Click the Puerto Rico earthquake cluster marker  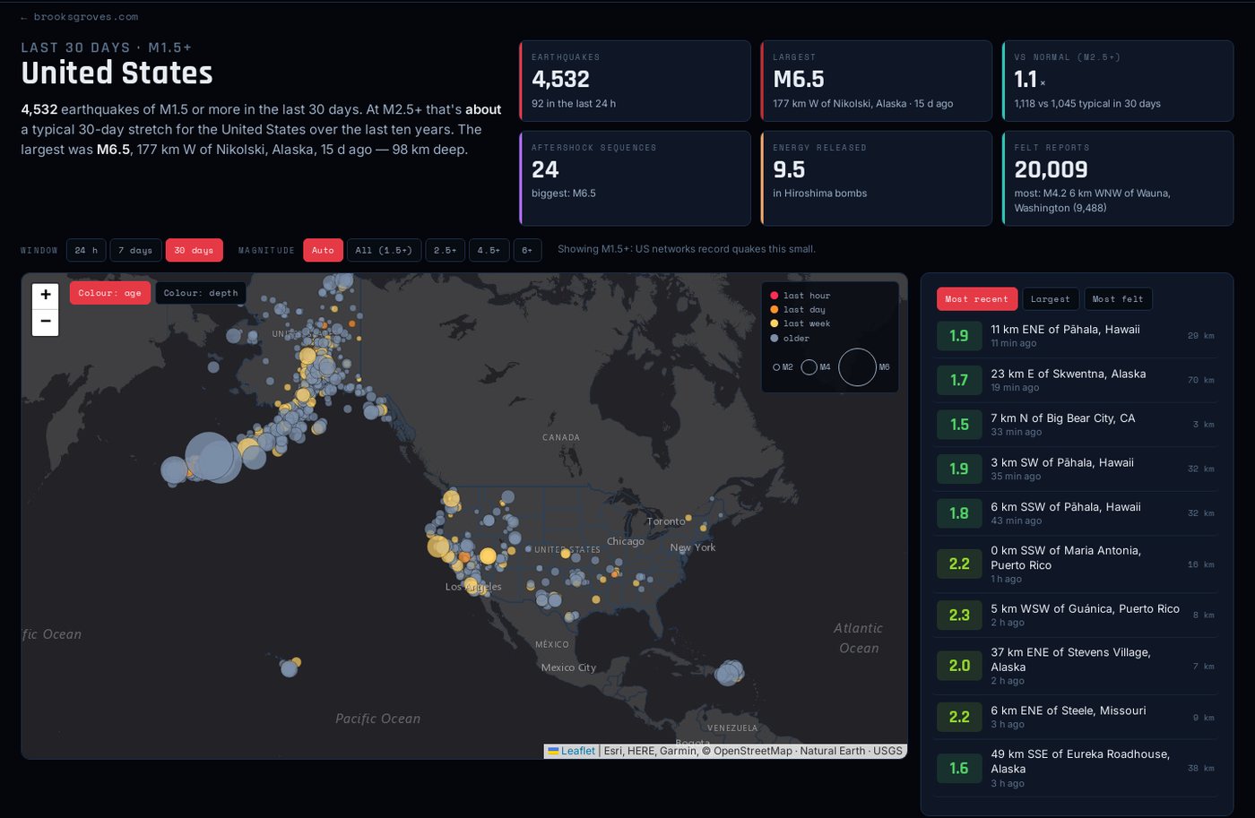point(729,673)
